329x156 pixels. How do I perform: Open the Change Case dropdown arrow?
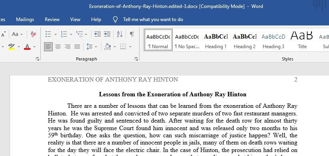tap(22, 34)
